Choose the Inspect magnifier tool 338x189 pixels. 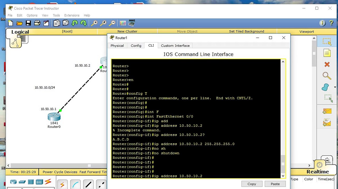327,76
